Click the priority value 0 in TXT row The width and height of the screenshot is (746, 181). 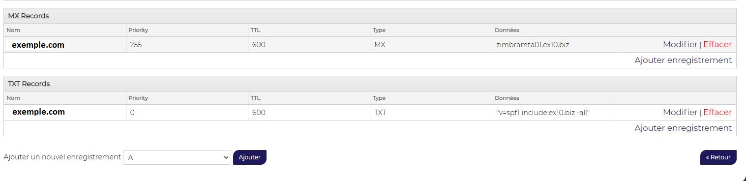(x=132, y=113)
